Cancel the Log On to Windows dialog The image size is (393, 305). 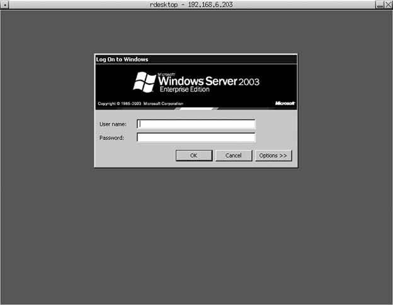pyautogui.click(x=234, y=156)
